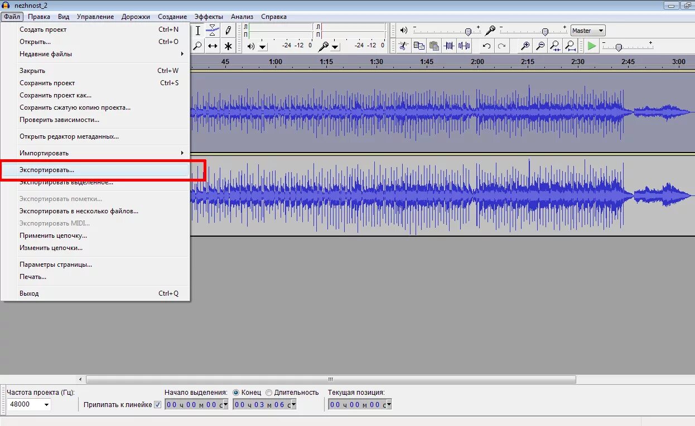Select the pencil Draw tool
Screen dimensions: 695x426
click(x=228, y=31)
